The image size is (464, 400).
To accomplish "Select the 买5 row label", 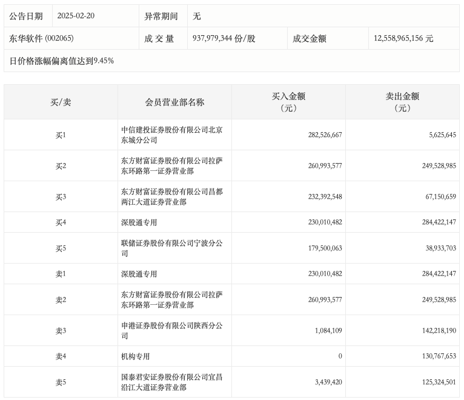I will [61, 248].
